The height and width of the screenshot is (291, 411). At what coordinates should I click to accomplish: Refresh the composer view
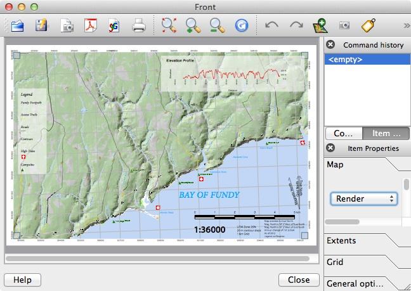242,26
